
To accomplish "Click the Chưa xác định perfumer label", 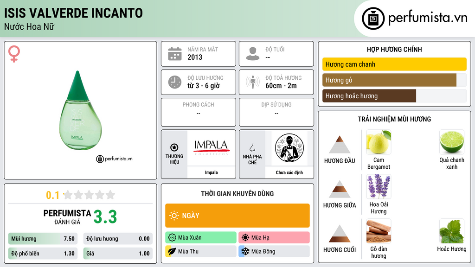I will tap(289, 172).
